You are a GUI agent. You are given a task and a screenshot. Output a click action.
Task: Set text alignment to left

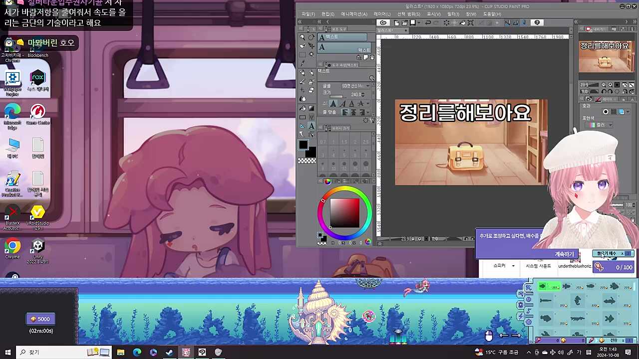tap(345, 112)
